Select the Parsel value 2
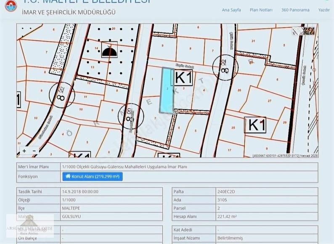Screen dimensions: 334x244 coord(219,208)
